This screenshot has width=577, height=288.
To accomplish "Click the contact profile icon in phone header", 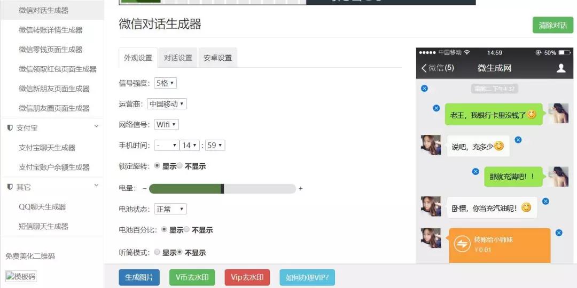I will tap(561, 68).
